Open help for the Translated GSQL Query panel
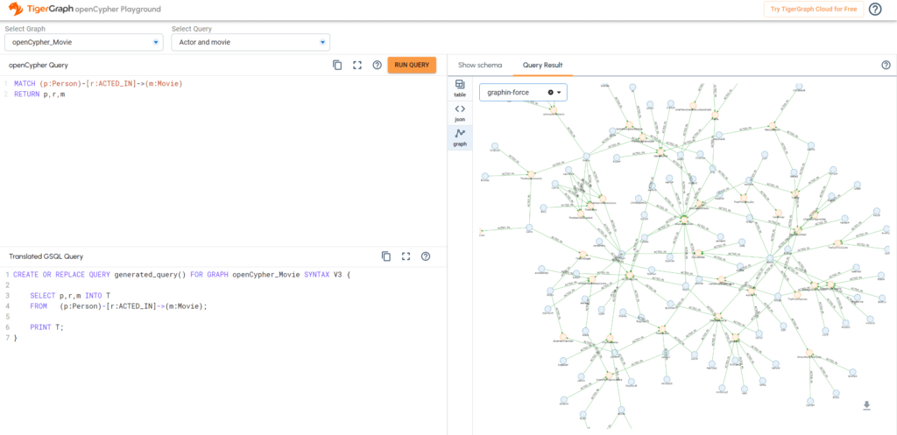The image size is (897, 435). (x=426, y=256)
